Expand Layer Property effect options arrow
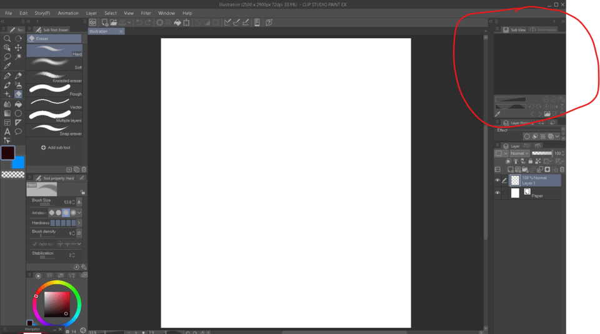Screen dimensions: 600x334 point(557,137)
